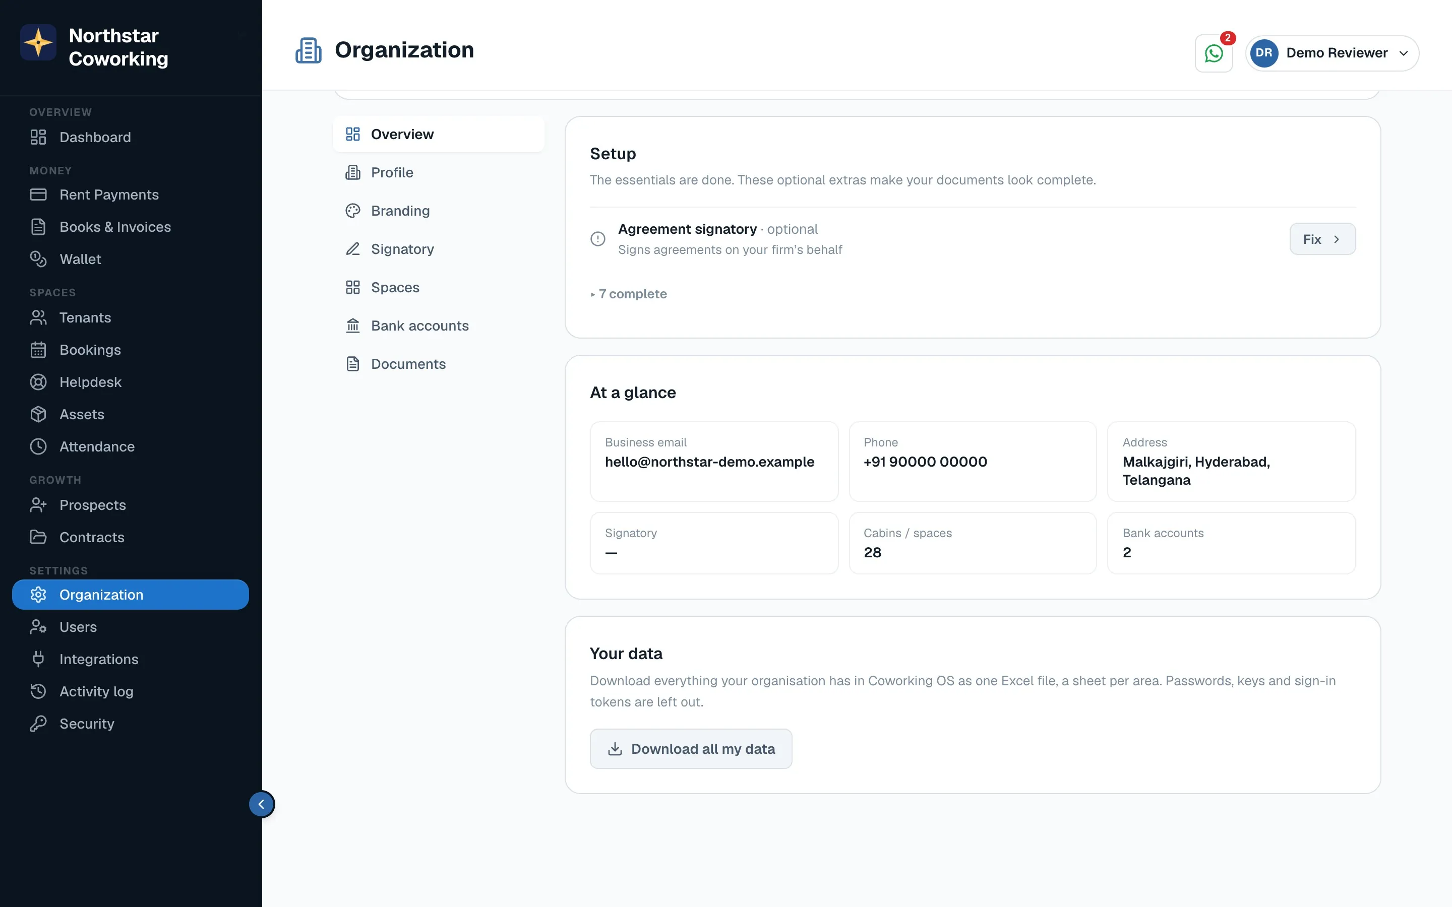1452x907 pixels.
Task: Collapse the sidebar with the chevron button
Action: 262,804
